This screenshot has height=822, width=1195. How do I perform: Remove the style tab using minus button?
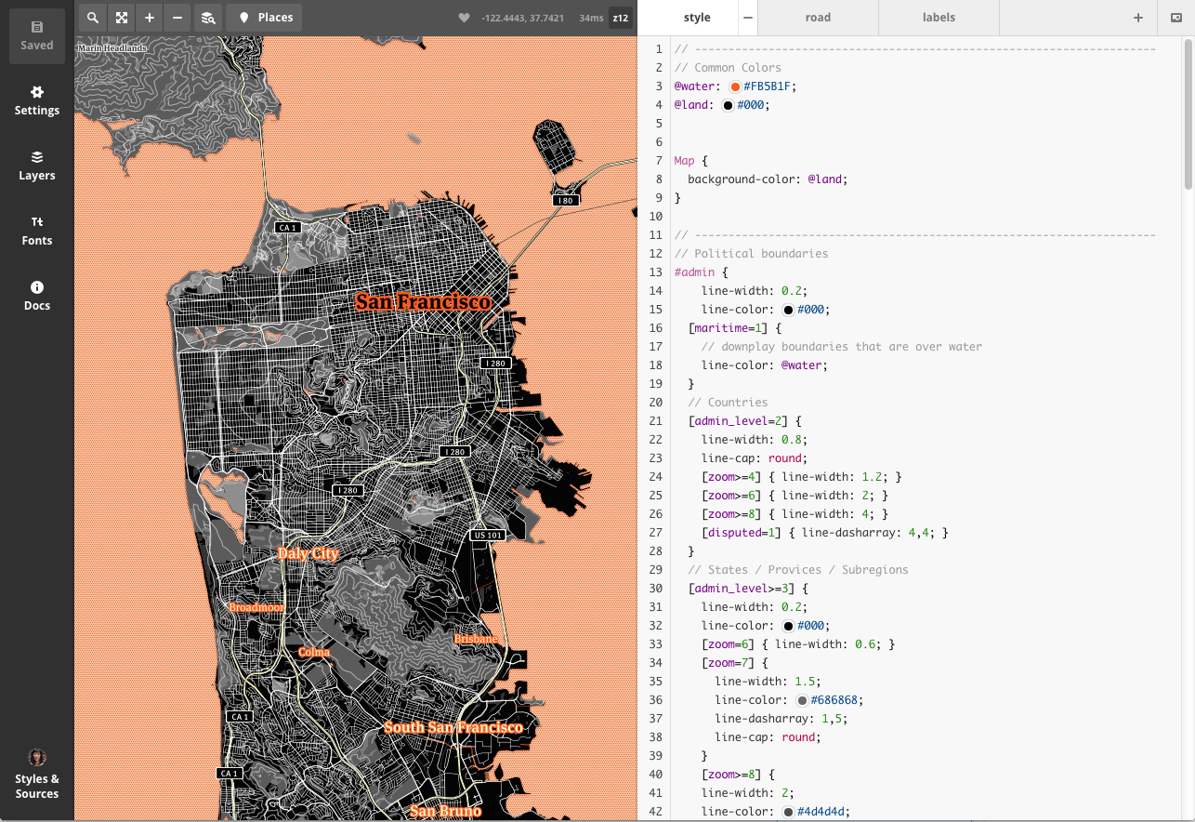tap(747, 18)
